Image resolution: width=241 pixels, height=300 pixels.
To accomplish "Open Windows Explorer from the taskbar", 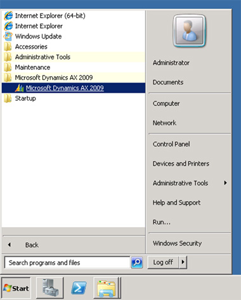I will (107, 288).
